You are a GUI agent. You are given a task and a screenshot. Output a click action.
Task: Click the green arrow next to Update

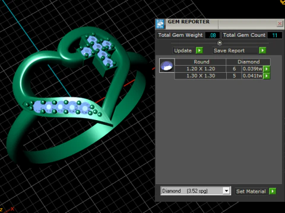(199, 50)
